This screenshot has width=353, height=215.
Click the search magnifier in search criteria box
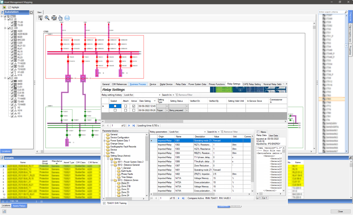click(346, 12)
